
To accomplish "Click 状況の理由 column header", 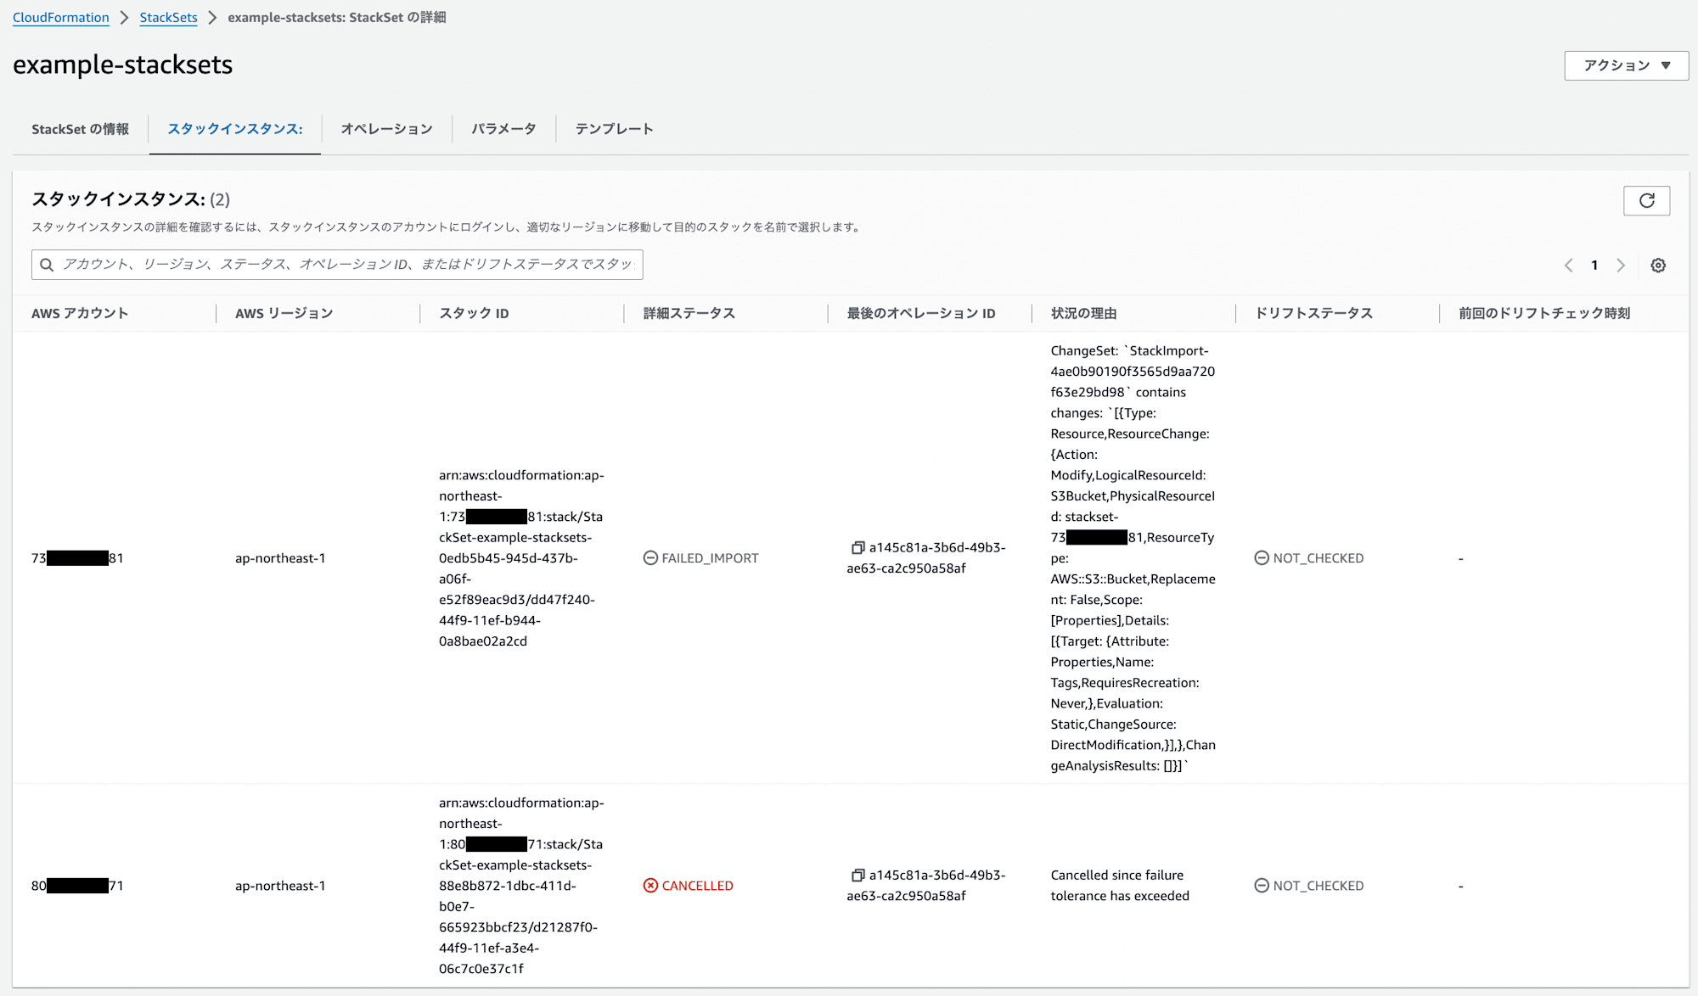I will 1083,314.
